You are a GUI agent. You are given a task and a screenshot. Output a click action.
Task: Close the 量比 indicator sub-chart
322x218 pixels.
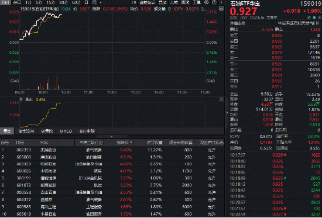[221, 99]
